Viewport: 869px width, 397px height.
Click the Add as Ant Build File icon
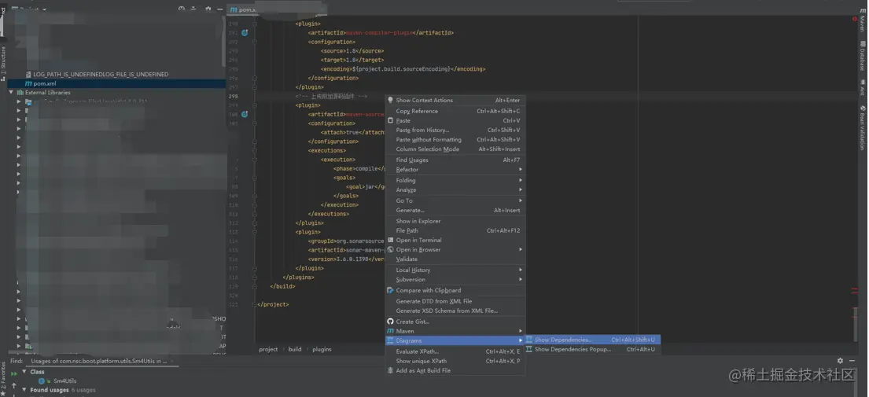click(x=390, y=370)
